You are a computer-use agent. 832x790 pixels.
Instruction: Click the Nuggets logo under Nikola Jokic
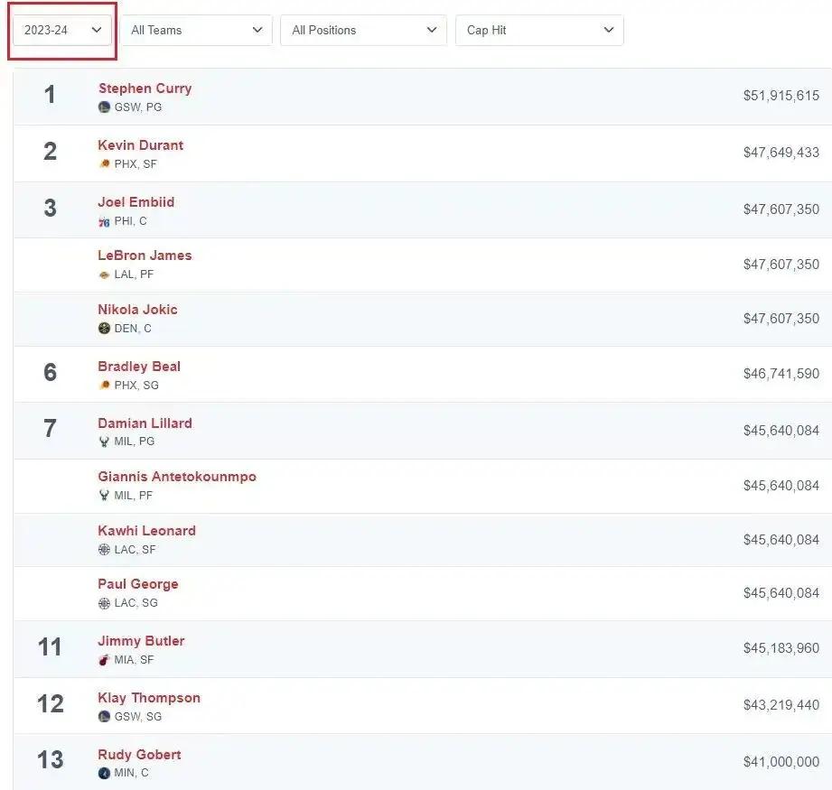point(104,329)
